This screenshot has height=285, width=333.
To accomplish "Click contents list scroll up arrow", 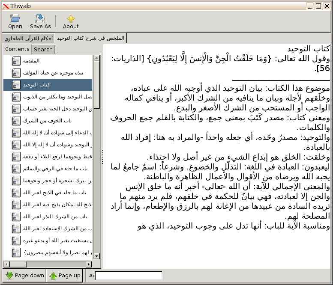I will point(96,57).
